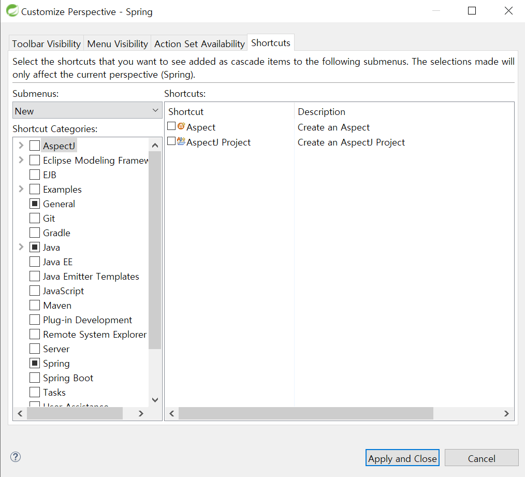
Task: Select the AspectJ category label
Action: point(59,146)
